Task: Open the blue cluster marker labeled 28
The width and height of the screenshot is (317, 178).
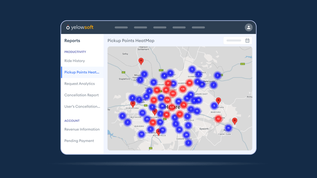Action: click(x=186, y=135)
